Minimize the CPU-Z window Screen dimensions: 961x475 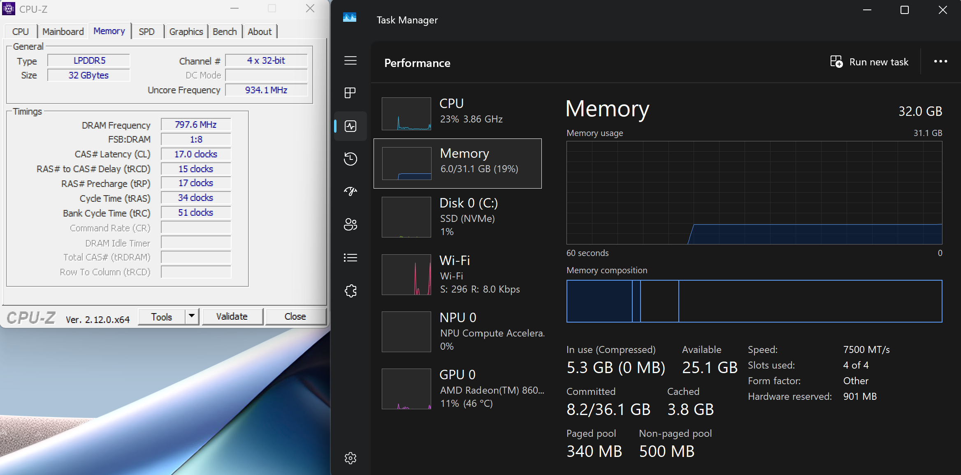234,9
